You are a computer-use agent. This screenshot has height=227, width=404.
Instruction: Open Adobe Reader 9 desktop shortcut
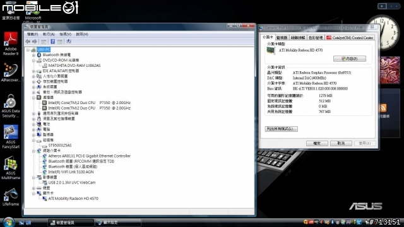click(x=11, y=44)
